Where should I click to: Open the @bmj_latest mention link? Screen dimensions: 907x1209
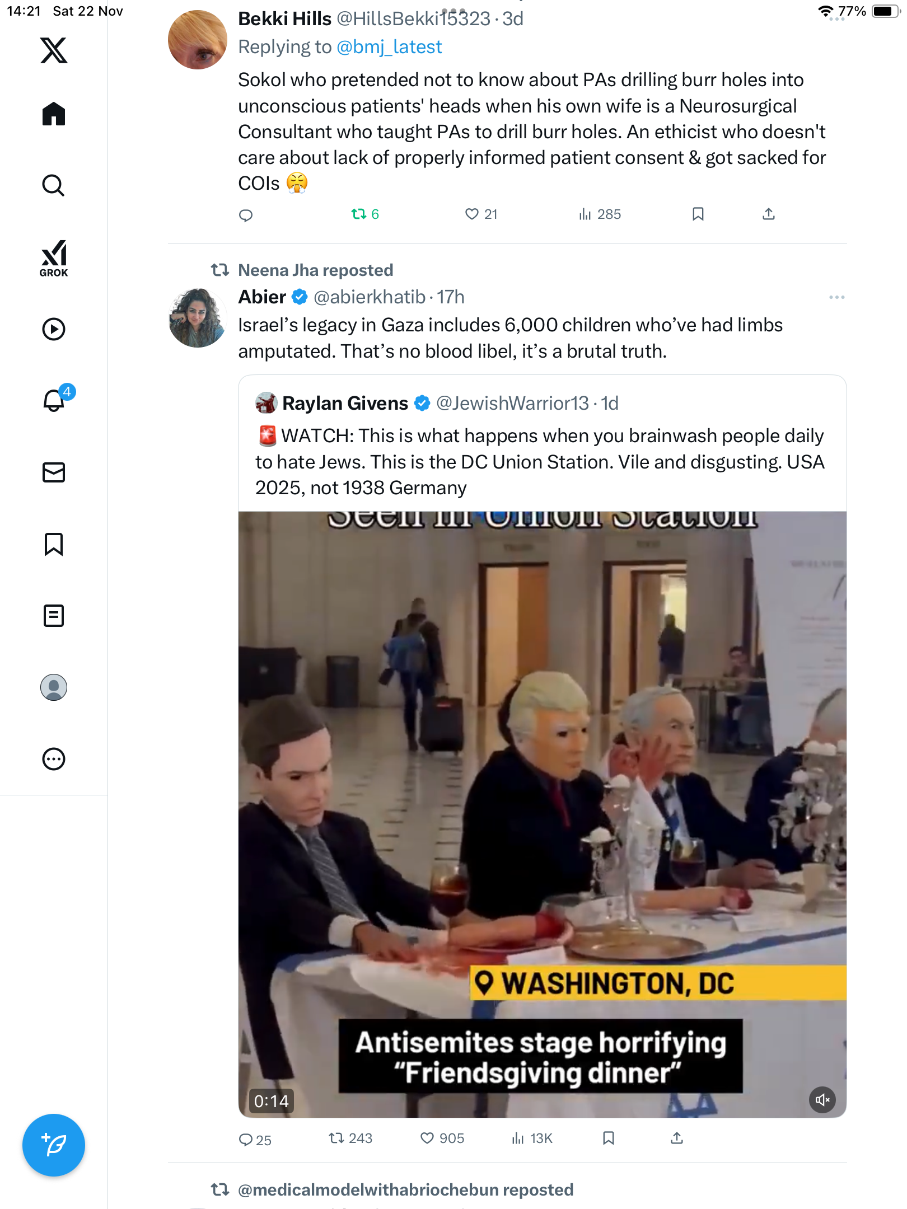pyautogui.click(x=389, y=47)
